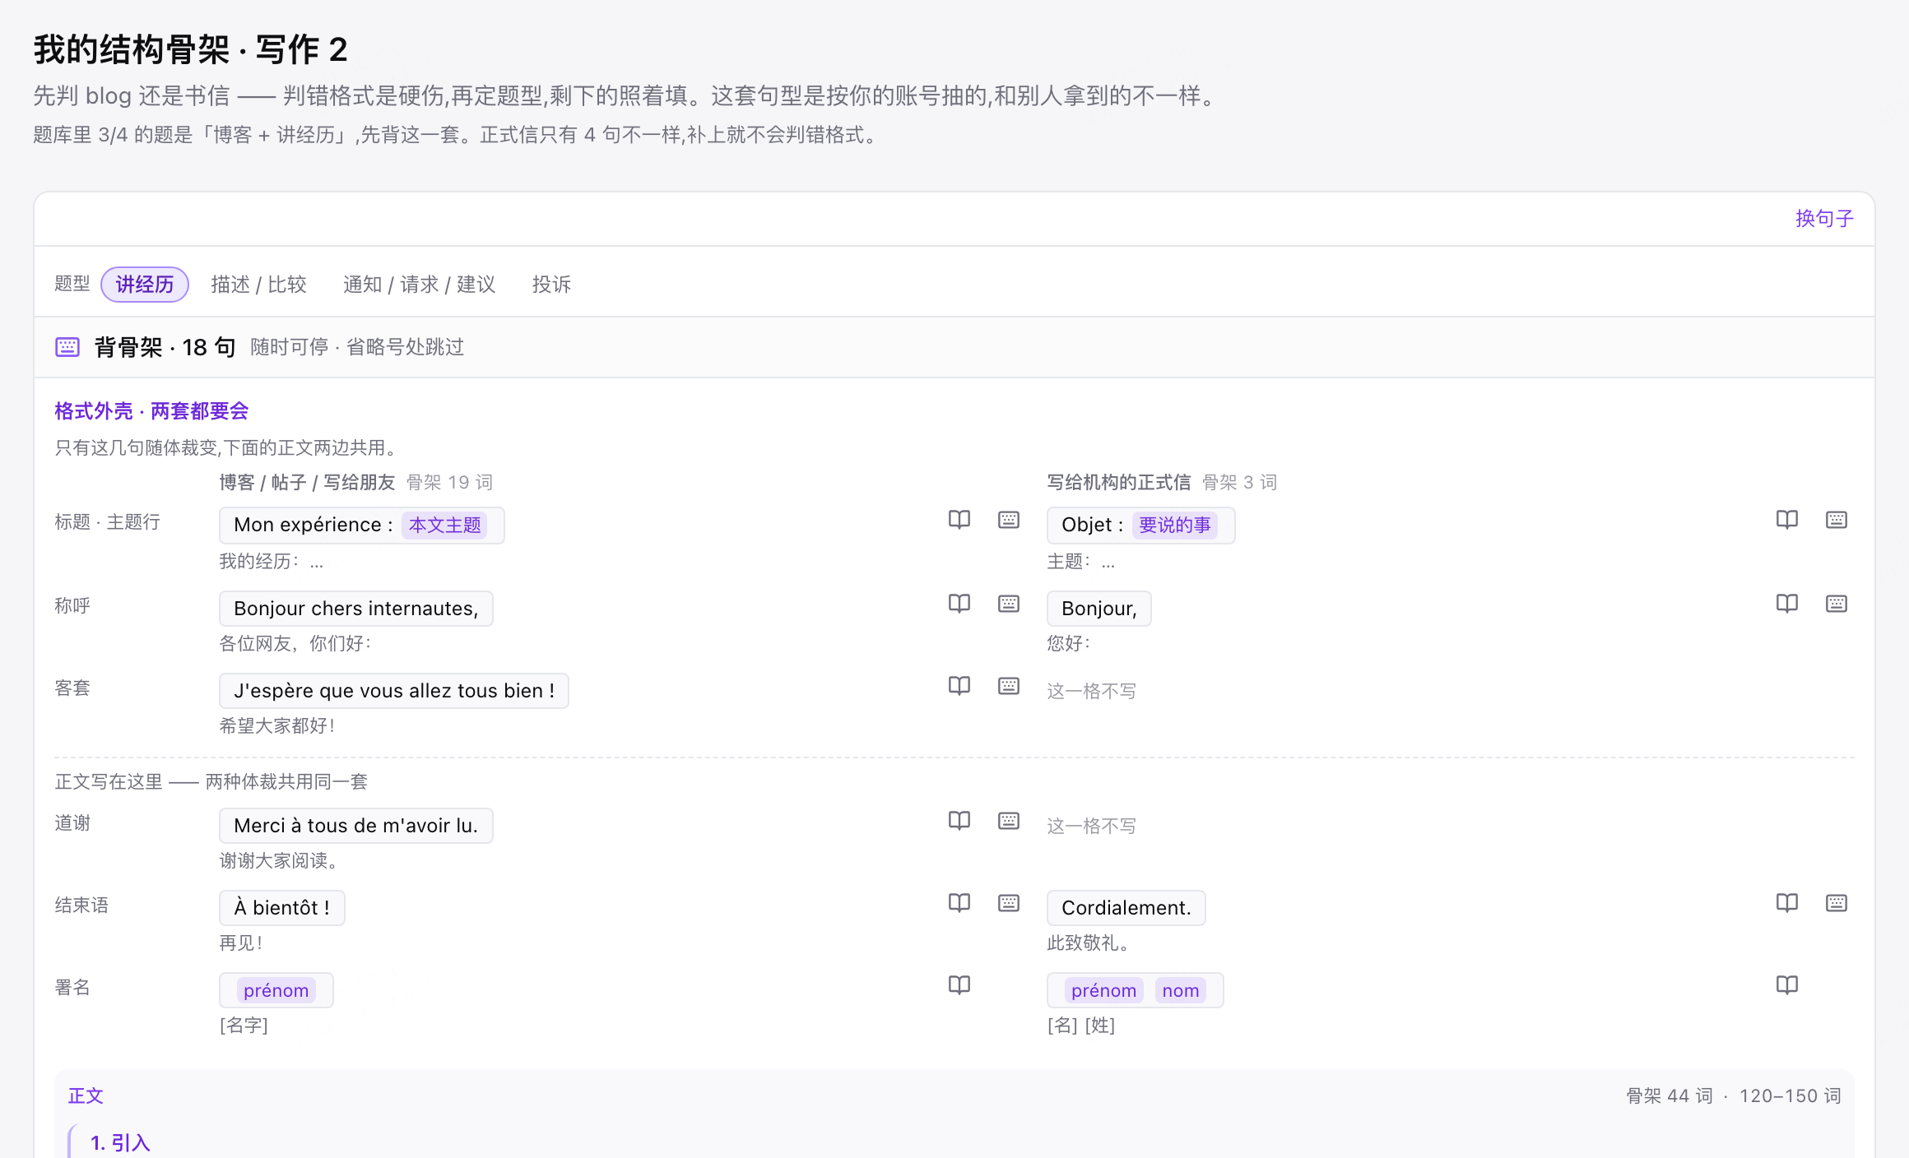Click the J'espère que vous allez tous bien phrase
Image resolution: width=1909 pixels, height=1158 pixels.
(393, 691)
